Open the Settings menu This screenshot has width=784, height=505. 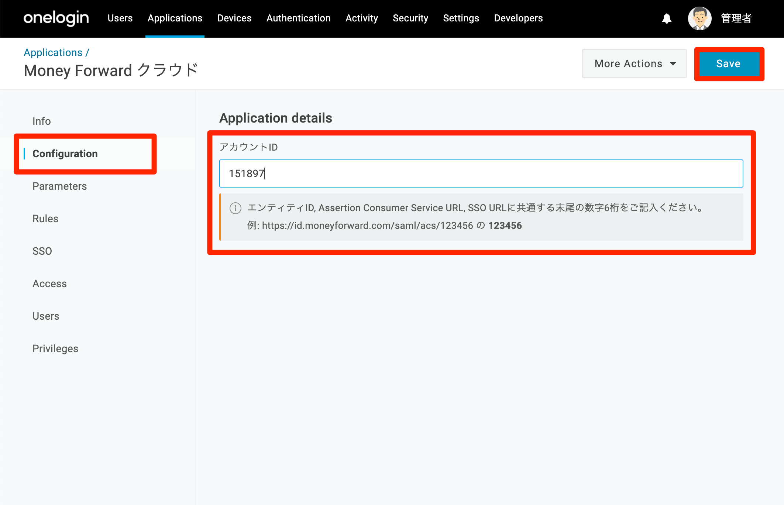pos(461,18)
